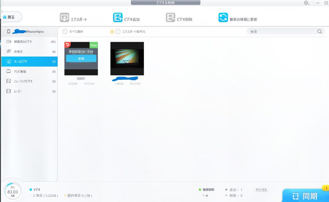329x202 pixels.
Task: Click the 4.22GB size label
Action: (x=73, y=84)
